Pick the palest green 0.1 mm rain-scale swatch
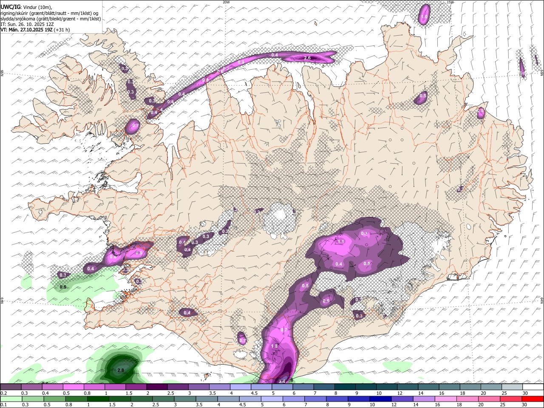Image resolution: width=544 pixels, height=408 pixels. point(11,399)
